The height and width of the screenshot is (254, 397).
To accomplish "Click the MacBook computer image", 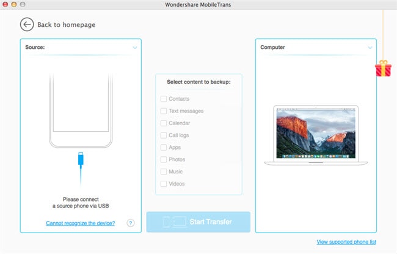I will coord(316,136).
